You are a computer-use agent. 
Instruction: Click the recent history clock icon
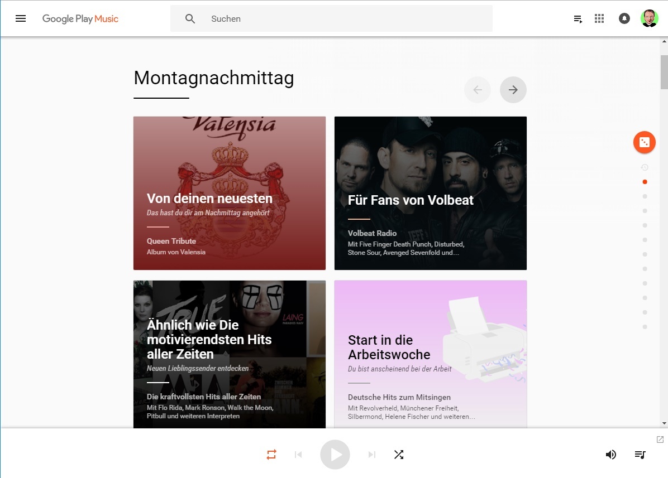(x=645, y=167)
